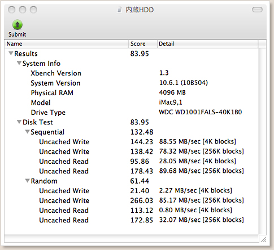
Task: Click the iMac9,1 model value
Action: (171, 102)
